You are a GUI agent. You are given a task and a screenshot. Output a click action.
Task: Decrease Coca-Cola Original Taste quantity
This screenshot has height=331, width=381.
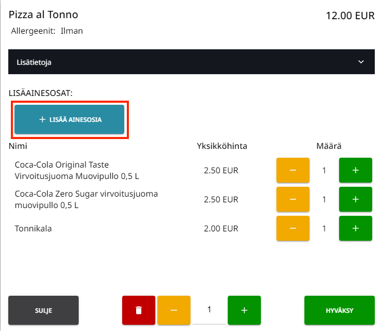(292, 171)
